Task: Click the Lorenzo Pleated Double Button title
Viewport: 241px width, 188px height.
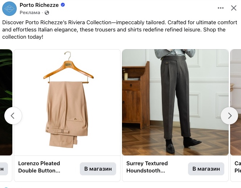Action: pos(39,167)
